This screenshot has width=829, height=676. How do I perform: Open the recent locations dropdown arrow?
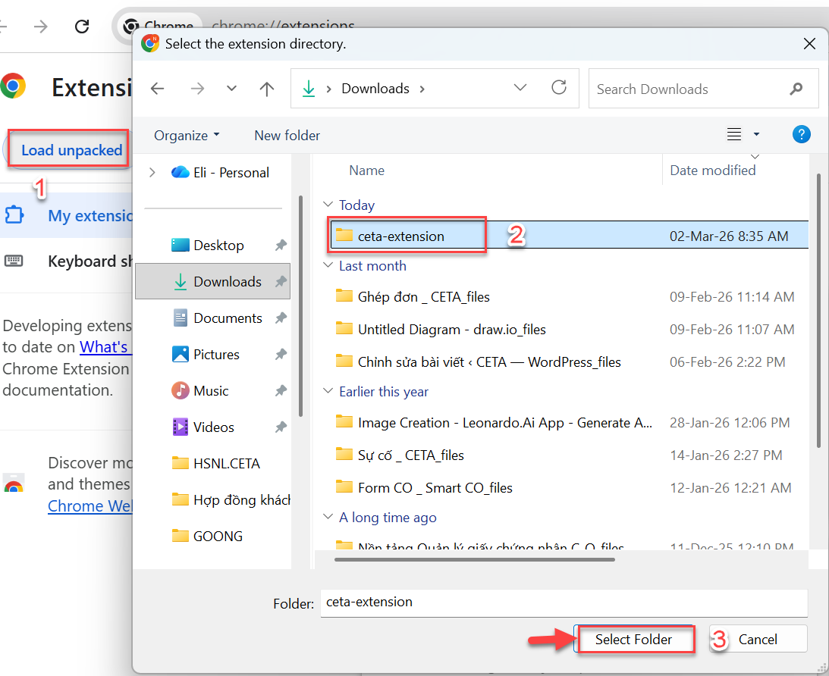click(232, 89)
